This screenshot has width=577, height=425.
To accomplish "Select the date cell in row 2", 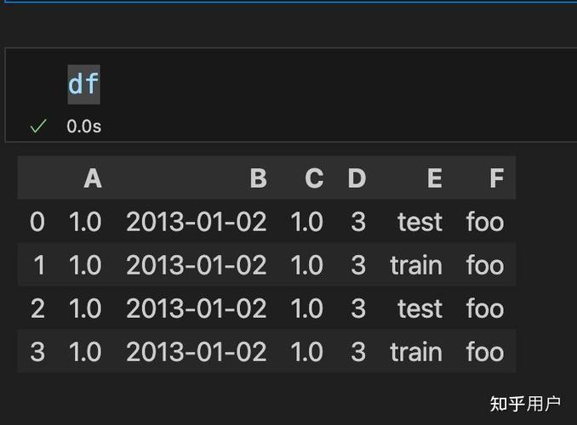I will [x=196, y=309].
